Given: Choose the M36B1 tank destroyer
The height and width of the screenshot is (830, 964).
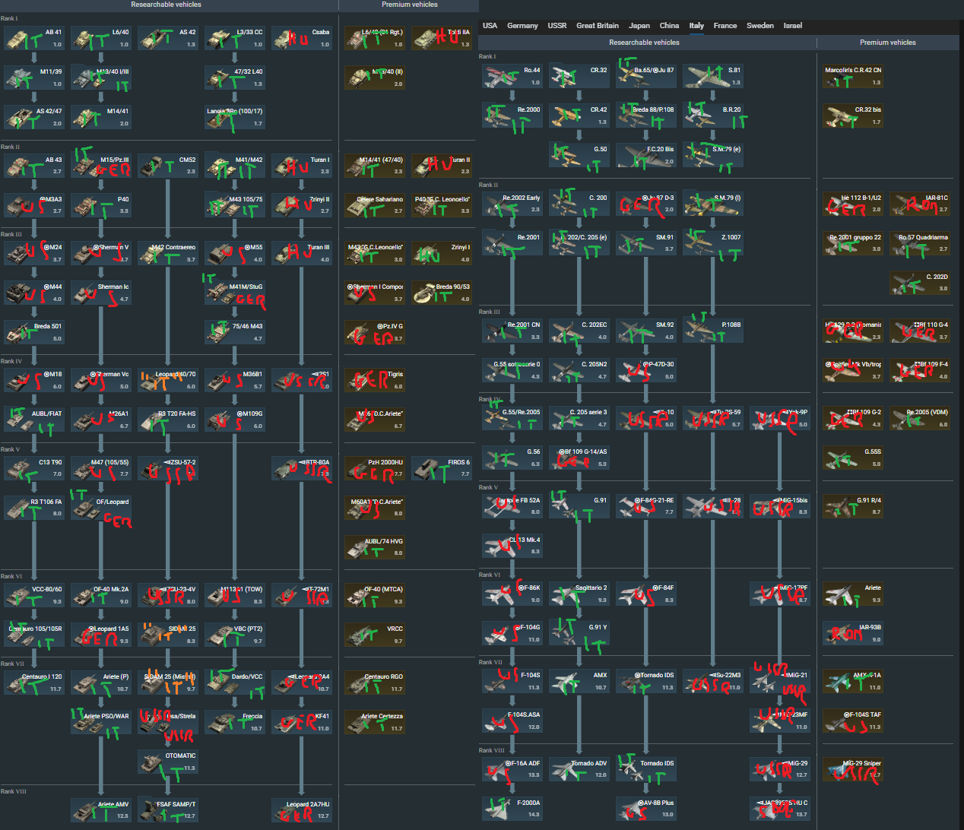Looking at the screenshot, I should [x=235, y=380].
